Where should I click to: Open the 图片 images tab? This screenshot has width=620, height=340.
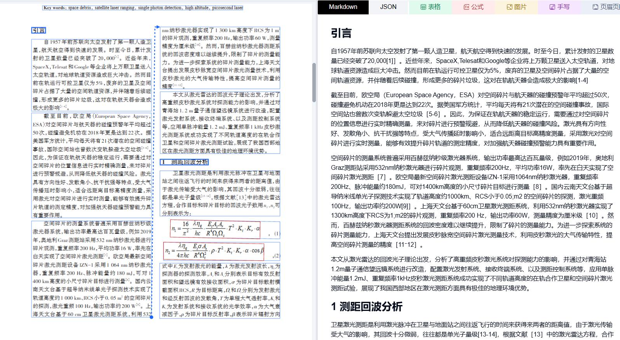[516, 7]
